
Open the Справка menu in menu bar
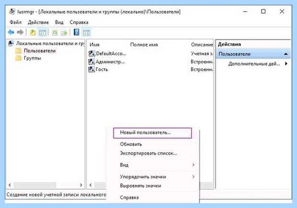click(79, 22)
